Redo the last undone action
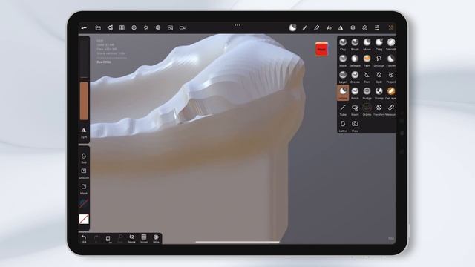 coord(96,239)
